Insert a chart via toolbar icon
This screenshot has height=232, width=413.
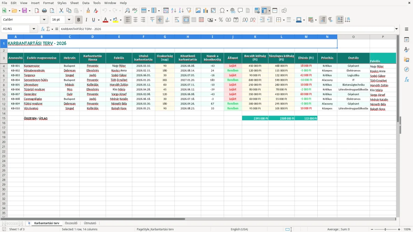point(206,11)
